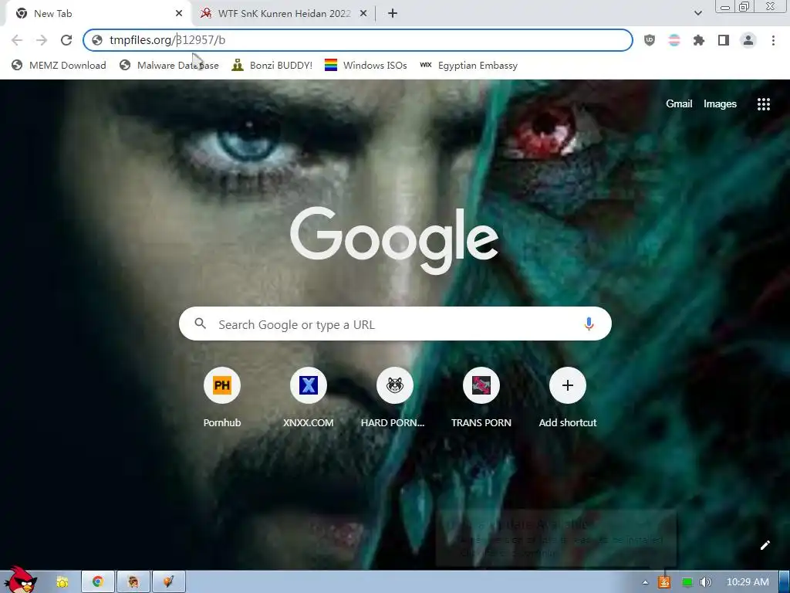Open the MEMZ Download bookmark
This screenshot has height=593, width=790.
click(x=59, y=65)
